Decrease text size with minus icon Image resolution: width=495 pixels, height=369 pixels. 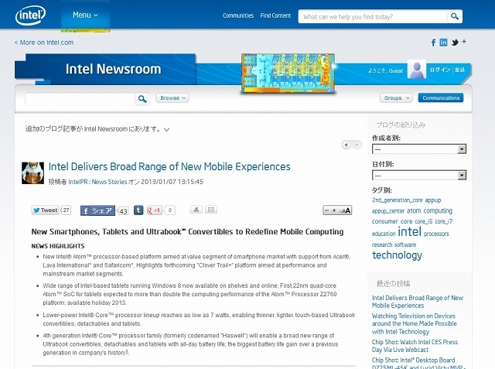point(326,210)
